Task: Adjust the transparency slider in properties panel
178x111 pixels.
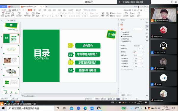Action: [x=138, y=52]
